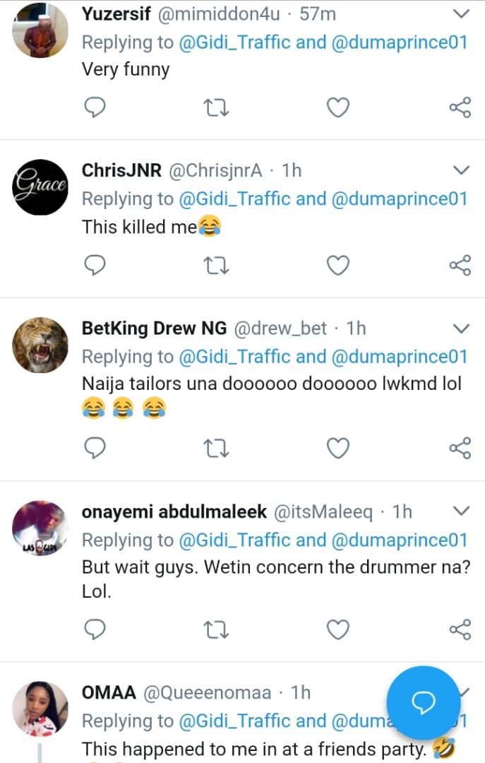Reply to BetKing Drew NG's tweet
485x763 pixels.
click(95, 447)
